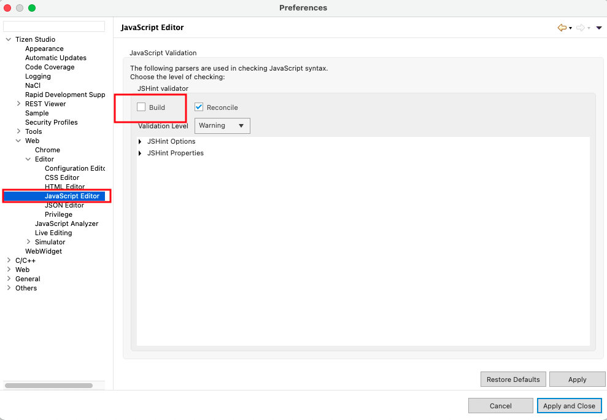Open WebWidget preferences page

44,251
